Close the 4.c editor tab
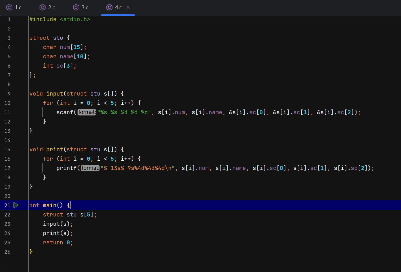Image resolution: width=401 pixels, height=272 pixels. point(128,7)
